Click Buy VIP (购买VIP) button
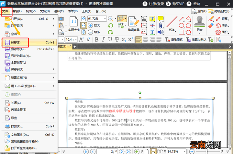The height and width of the screenshot is (154, 233). (175, 4)
